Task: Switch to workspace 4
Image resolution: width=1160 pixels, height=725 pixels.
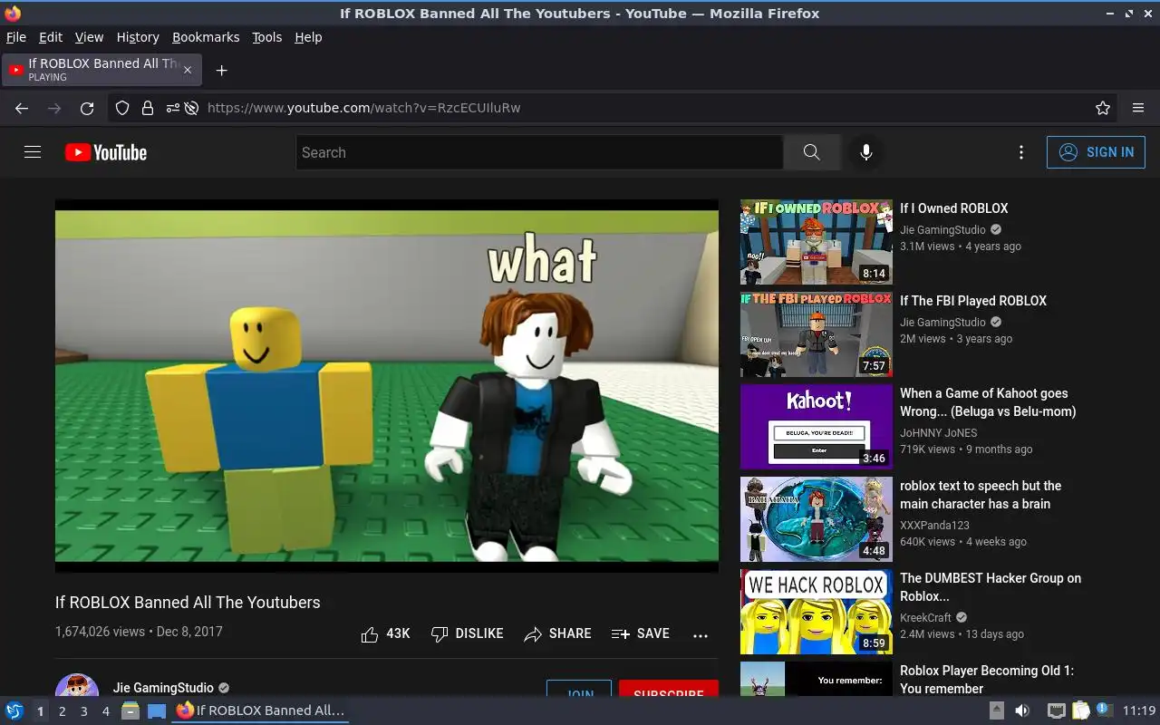Action: (x=105, y=711)
